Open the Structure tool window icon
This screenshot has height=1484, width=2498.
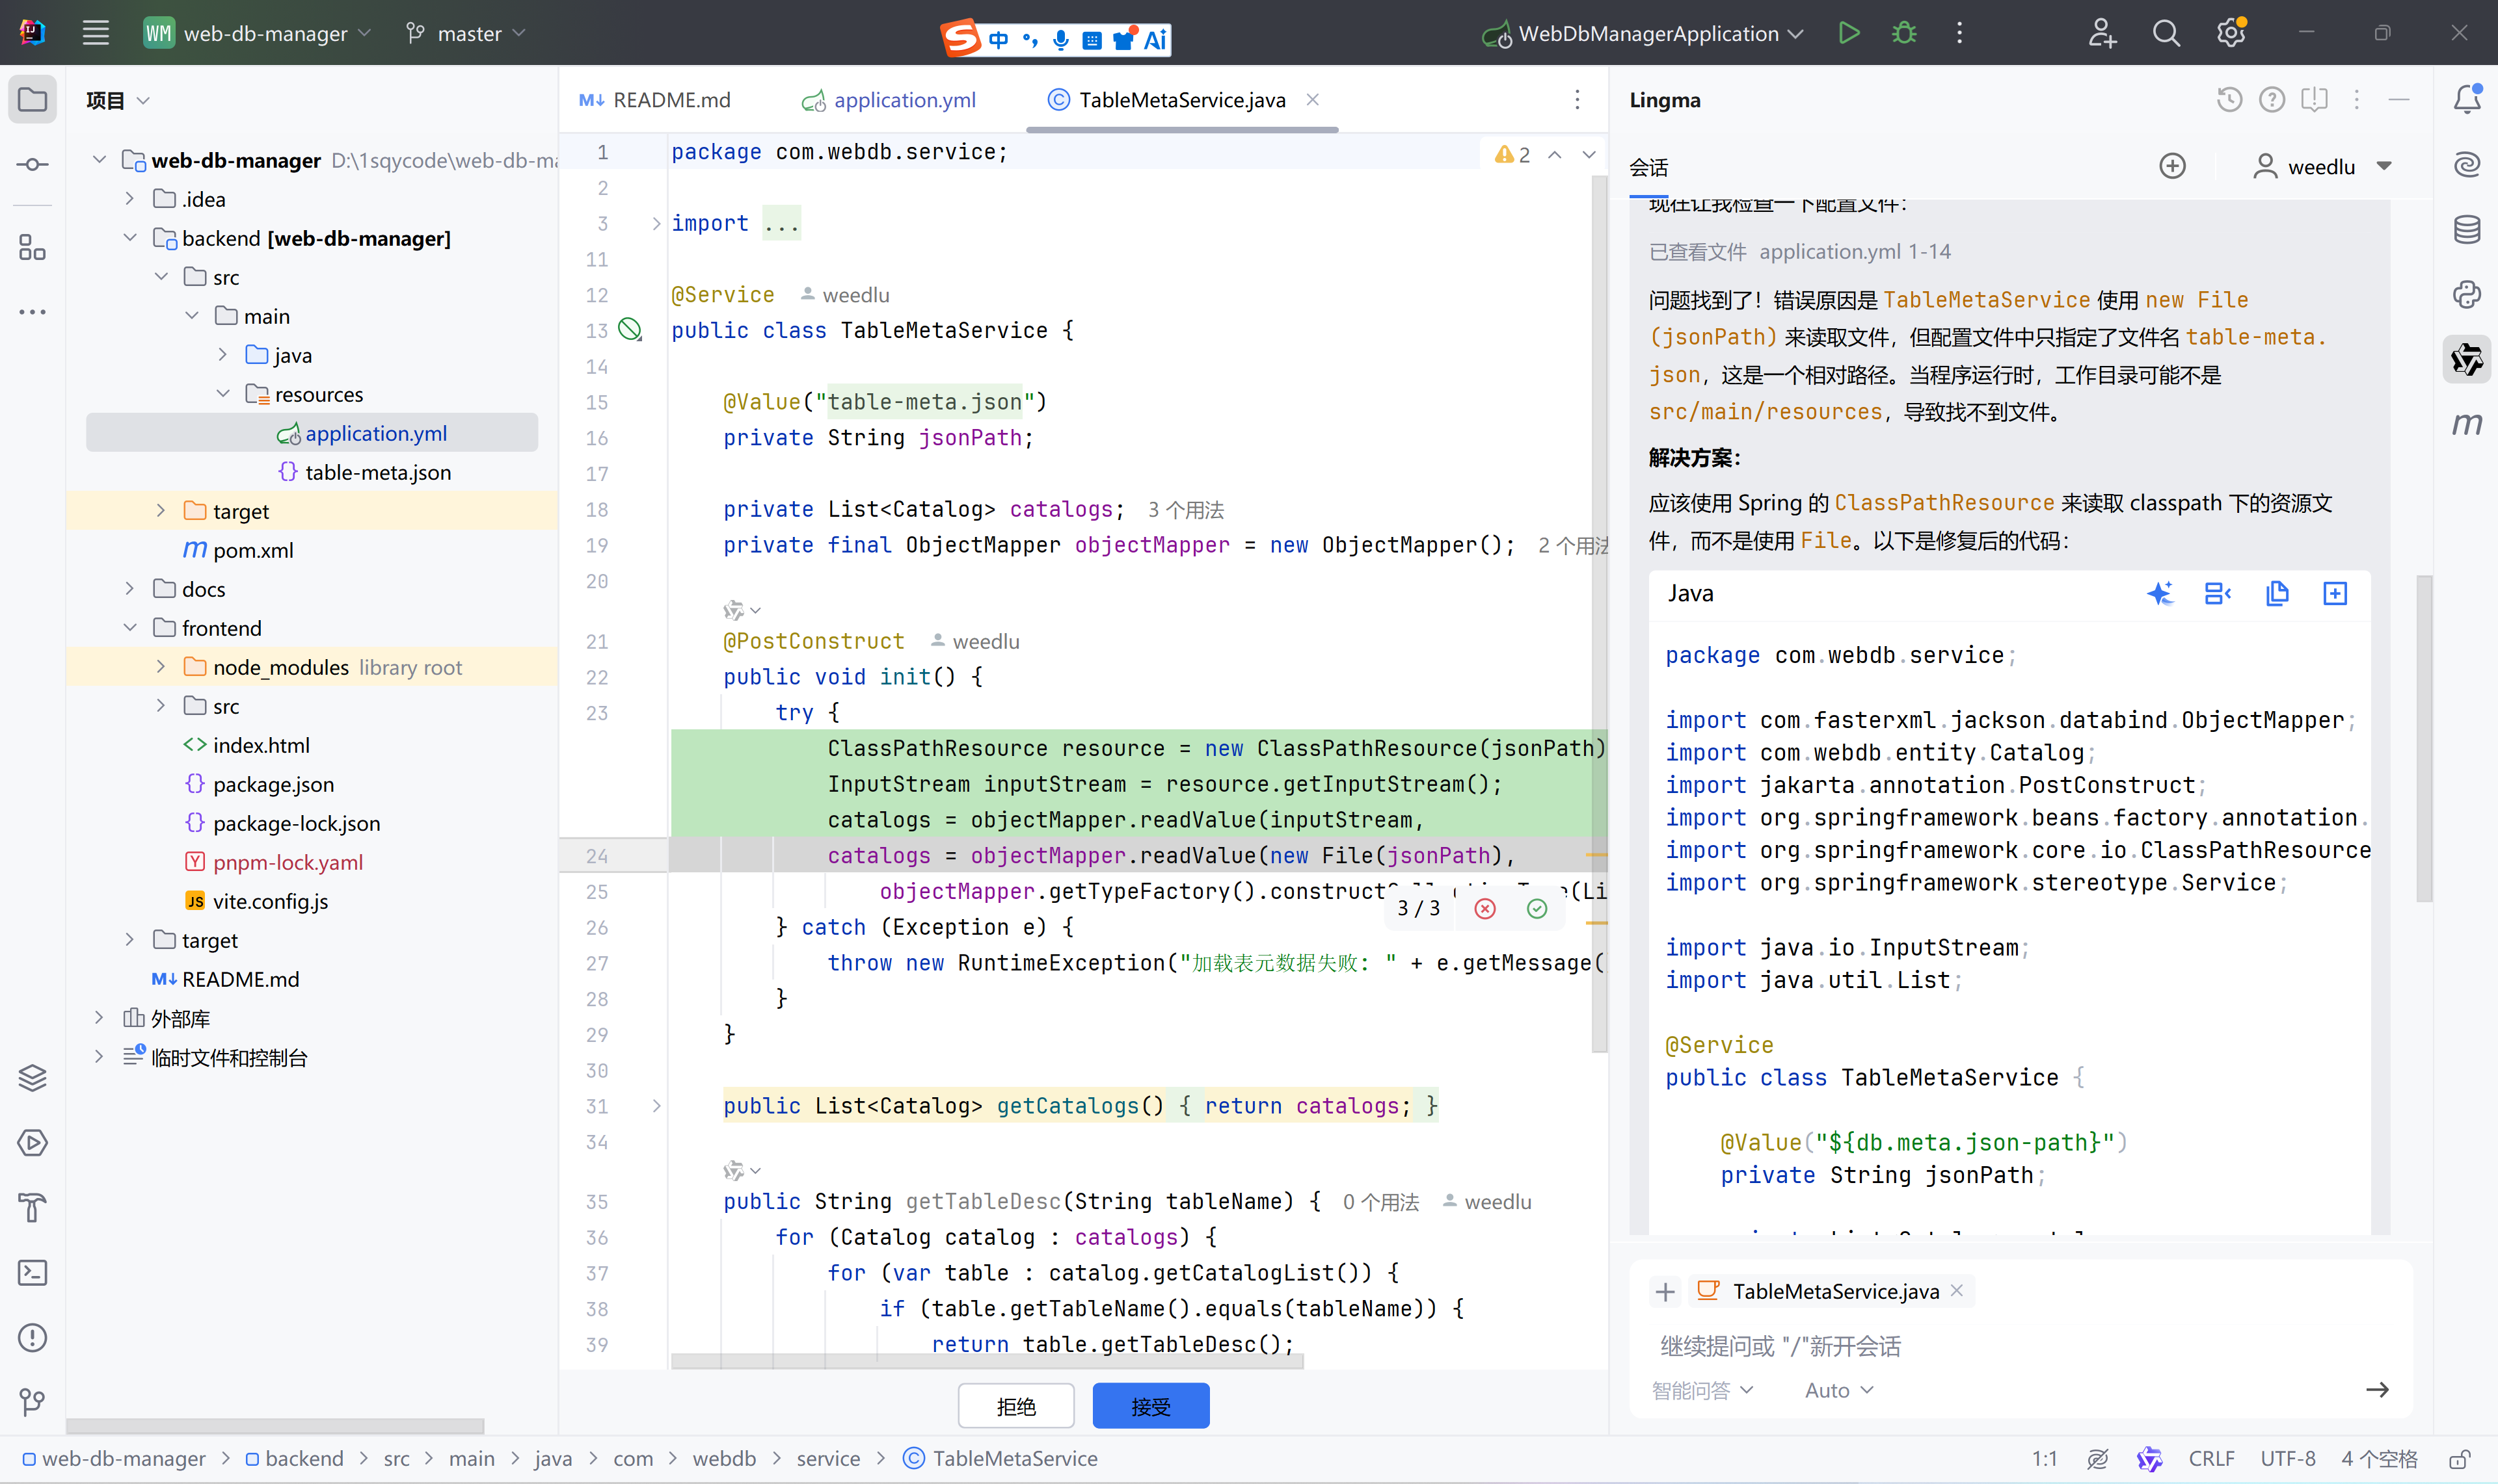32,247
